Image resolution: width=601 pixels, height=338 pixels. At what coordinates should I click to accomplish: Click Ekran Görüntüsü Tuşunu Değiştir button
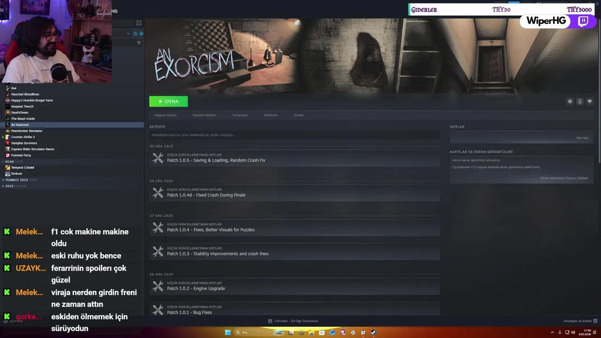564,178
